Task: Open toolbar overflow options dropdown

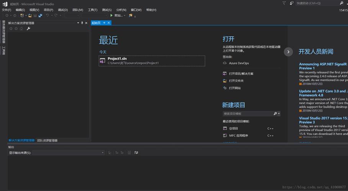Action: coord(135,16)
